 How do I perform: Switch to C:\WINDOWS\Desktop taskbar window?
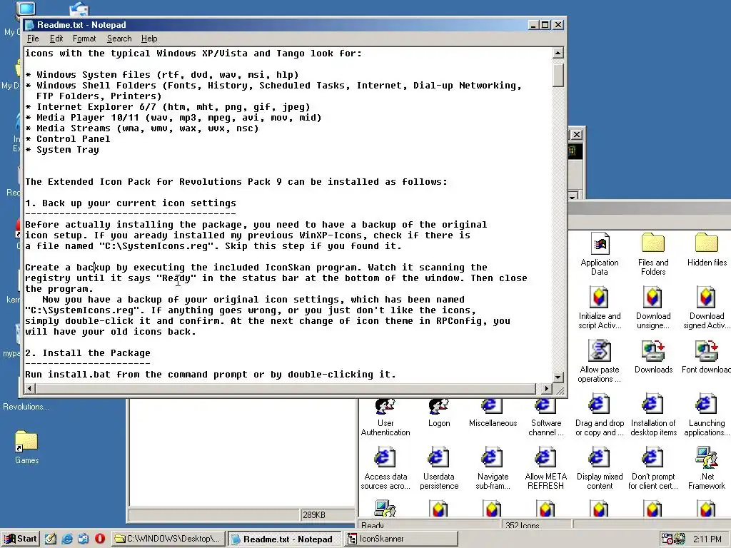(x=168, y=539)
